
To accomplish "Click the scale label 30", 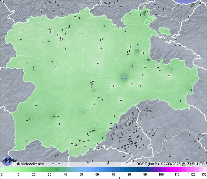I will click(x=49, y=175).
